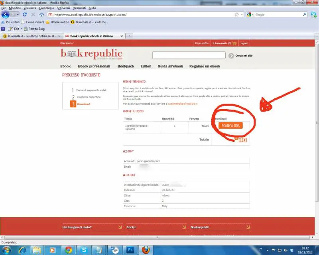Open the Ebook professionali section
Screen dimensions: 319x255
point(94,66)
